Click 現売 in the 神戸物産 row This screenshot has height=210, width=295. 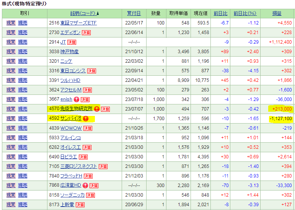23,52
